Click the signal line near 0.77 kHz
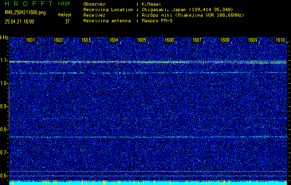 (148, 137)
